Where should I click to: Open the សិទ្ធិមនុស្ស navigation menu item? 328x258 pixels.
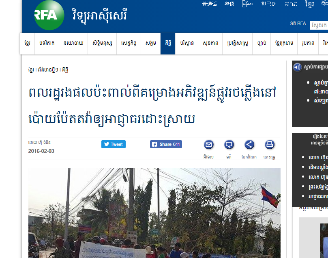tap(102, 43)
